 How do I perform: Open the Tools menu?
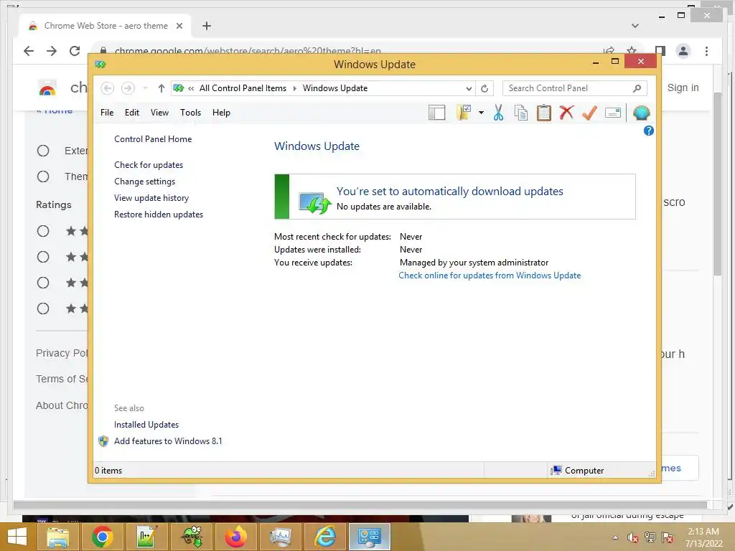[x=190, y=113]
